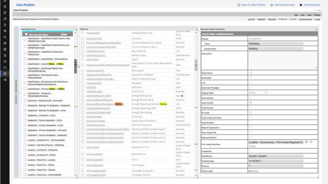328x184 pixels.
Task: Open Geography - Located In - triCity association
Action: pos(42,116)
